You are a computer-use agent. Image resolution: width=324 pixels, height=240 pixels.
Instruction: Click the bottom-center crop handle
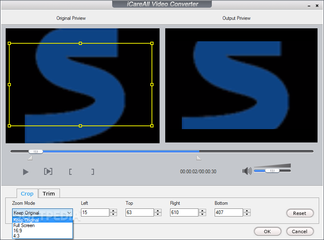(80, 126)
